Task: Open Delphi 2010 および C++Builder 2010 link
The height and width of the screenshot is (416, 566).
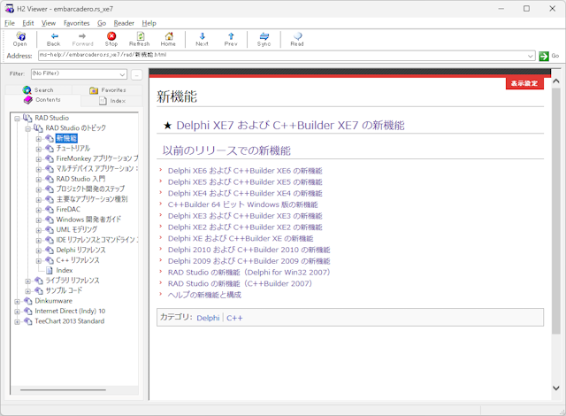Action: [x=249, y=250]
